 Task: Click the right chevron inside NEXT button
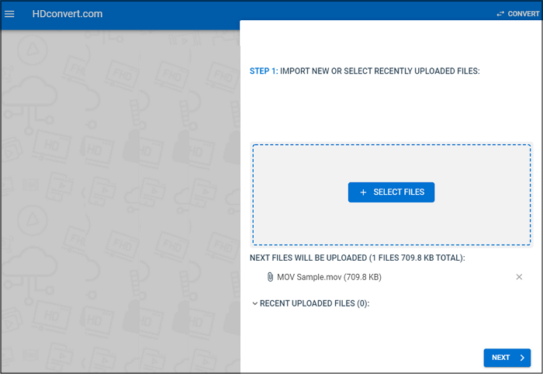(x=524, y=358)
